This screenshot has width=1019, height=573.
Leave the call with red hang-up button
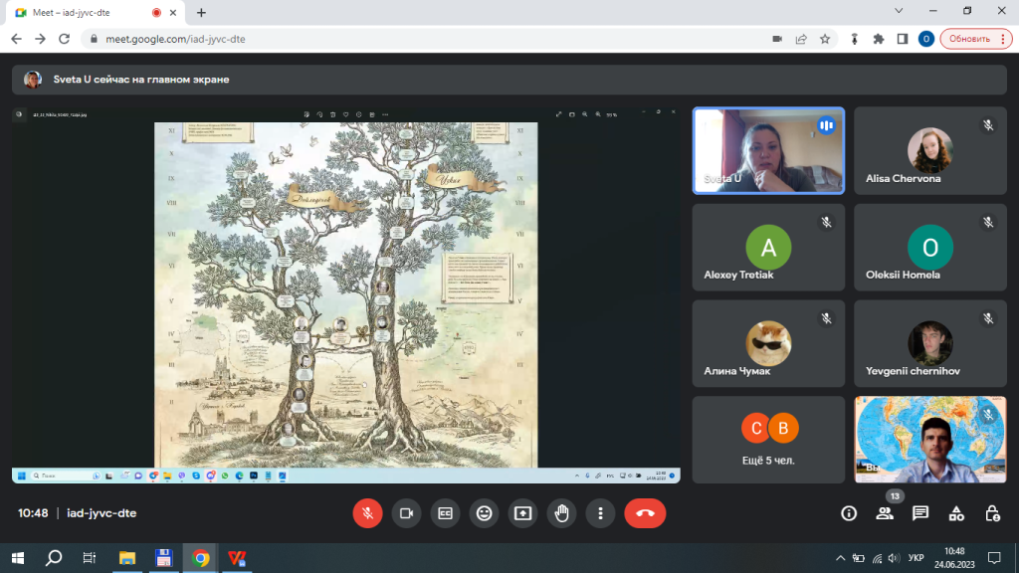(645, 513)
